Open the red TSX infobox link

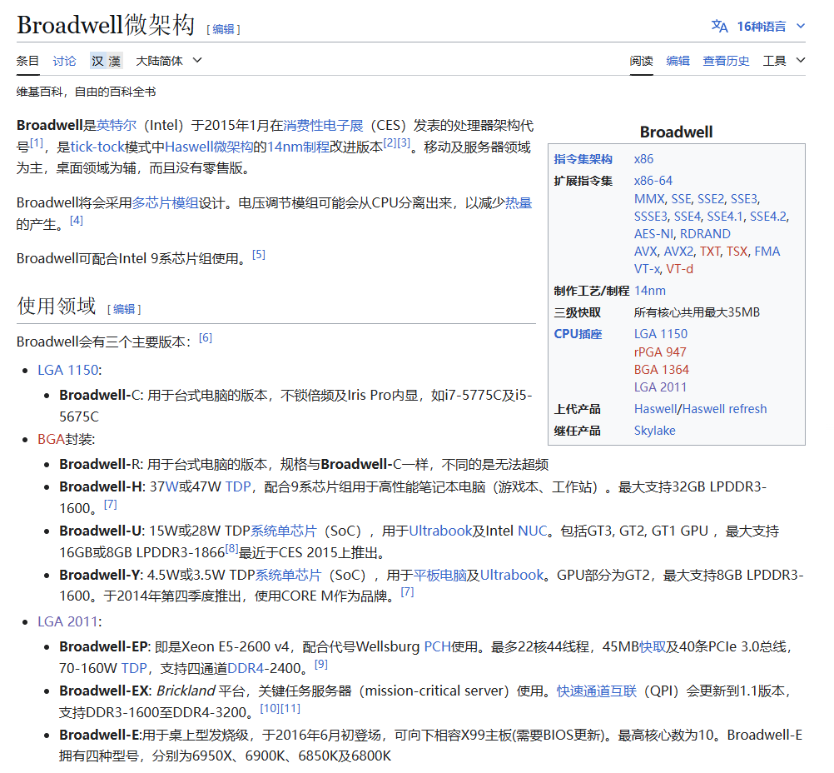tap(737, 252)
